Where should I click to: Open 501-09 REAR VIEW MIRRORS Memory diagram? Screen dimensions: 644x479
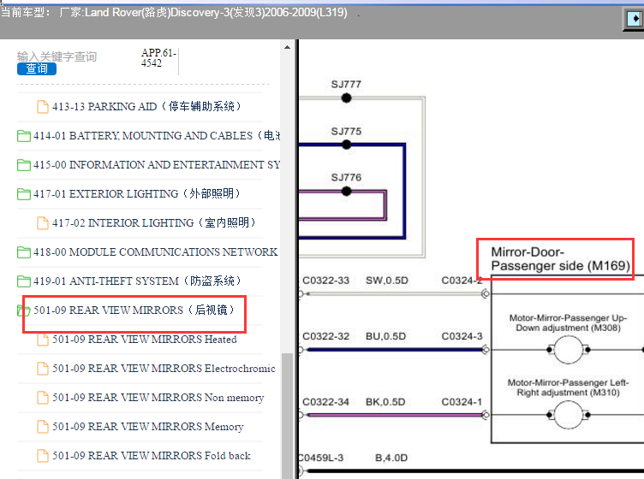(x=148, y=427)
